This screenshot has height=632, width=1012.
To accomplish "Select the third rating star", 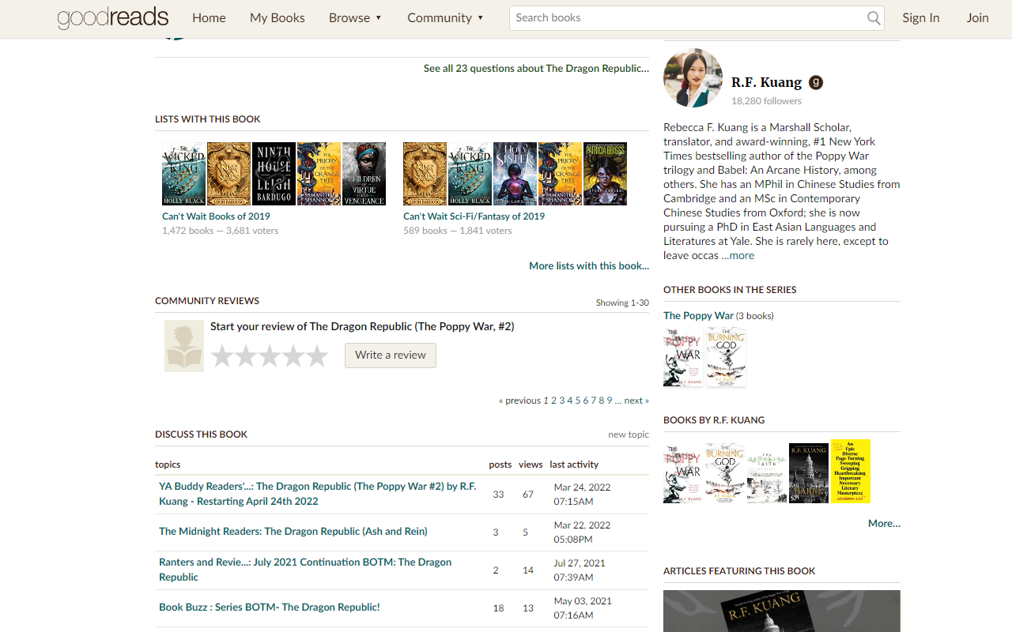I will click(x=270, y=356).
